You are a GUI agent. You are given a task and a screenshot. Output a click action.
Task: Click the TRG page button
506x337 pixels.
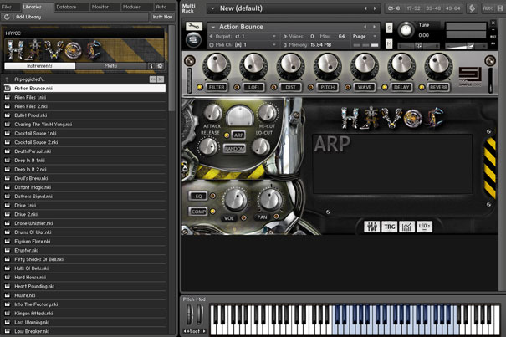[x=390, y=227]
